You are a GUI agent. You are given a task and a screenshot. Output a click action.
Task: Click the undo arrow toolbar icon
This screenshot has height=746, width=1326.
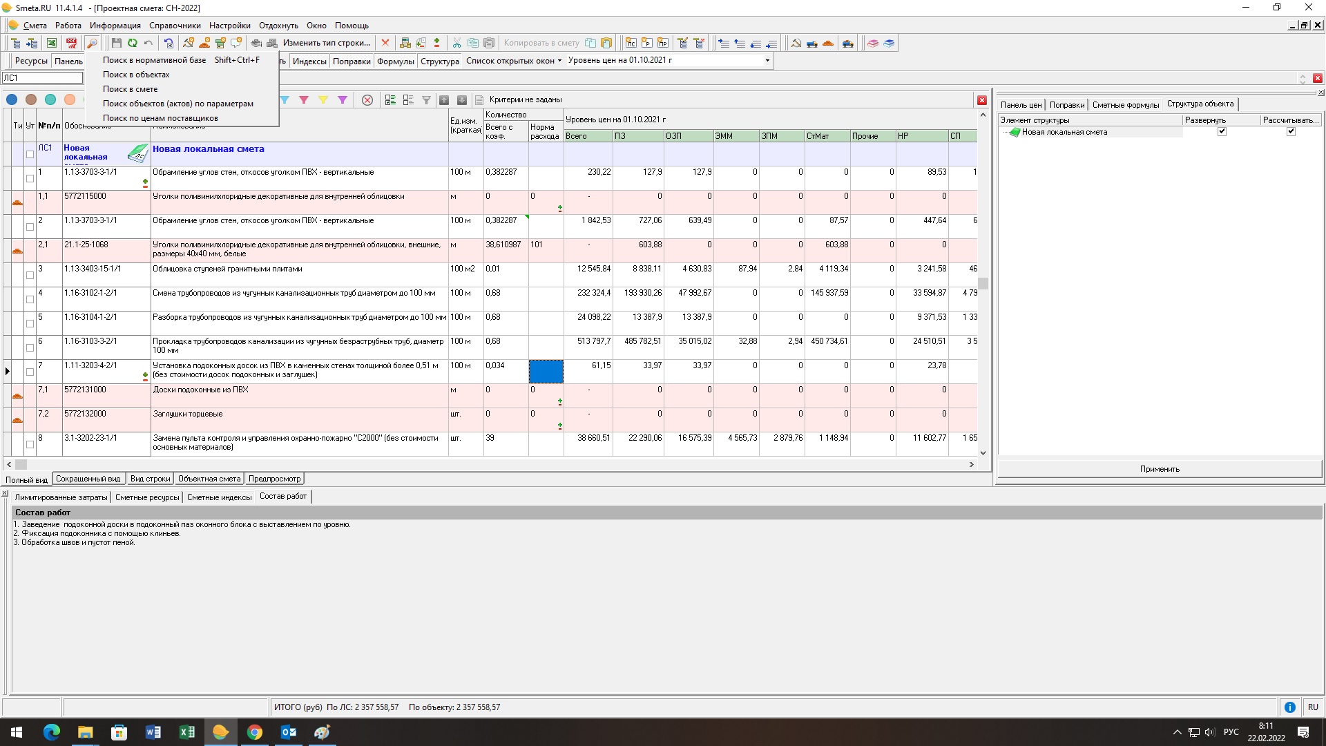pyautogui.click(x=148, y=43)
